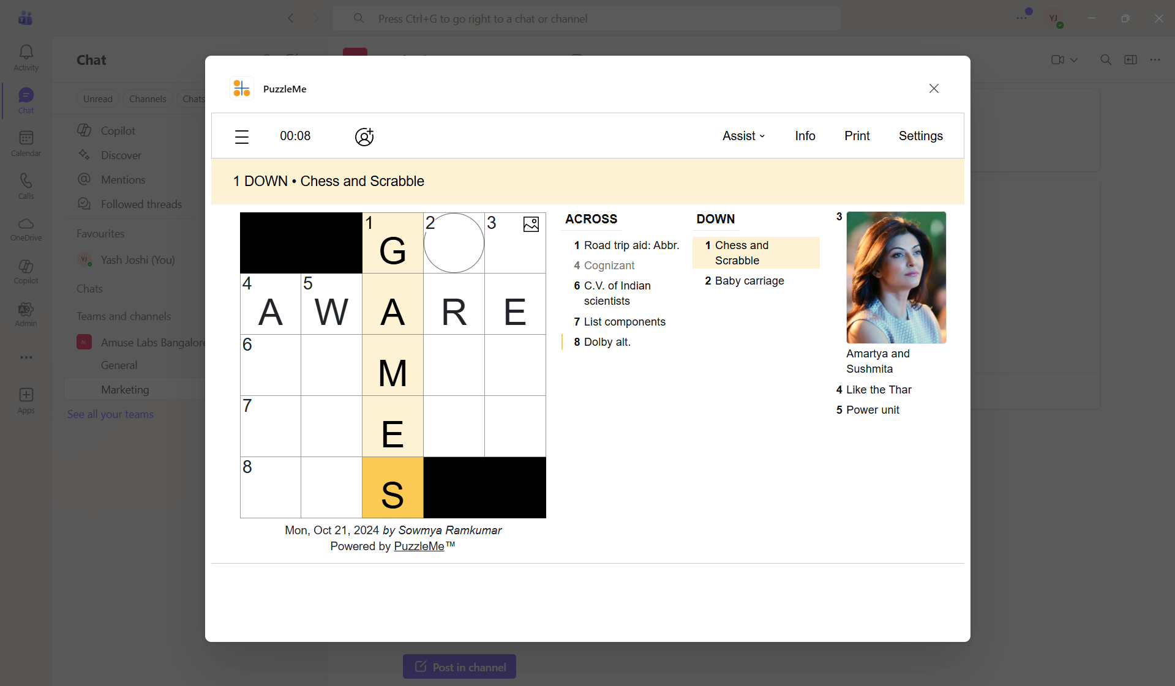This screenshot has width=1175, height=686.
Task: Click Print in the puzzle toolbar
Action: pos(857,136)
